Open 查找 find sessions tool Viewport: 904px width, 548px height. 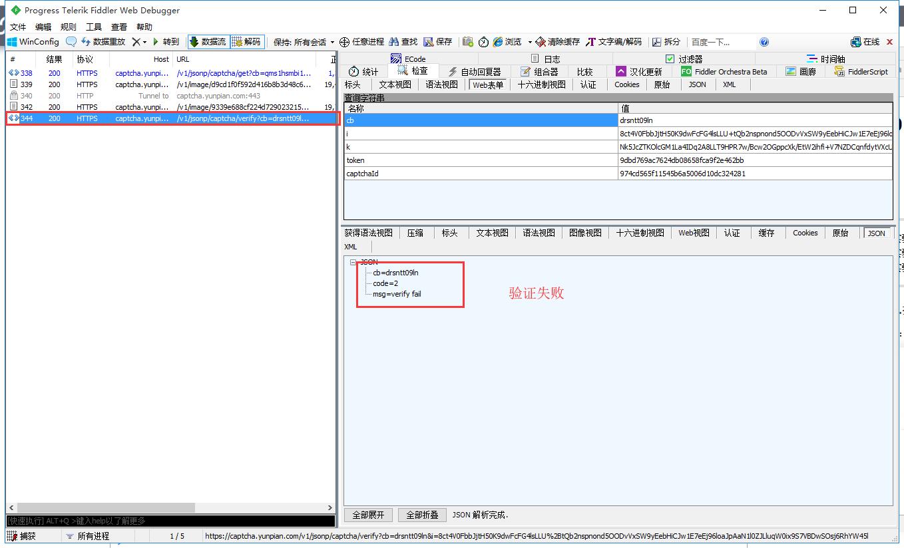[x=403, y=42]
